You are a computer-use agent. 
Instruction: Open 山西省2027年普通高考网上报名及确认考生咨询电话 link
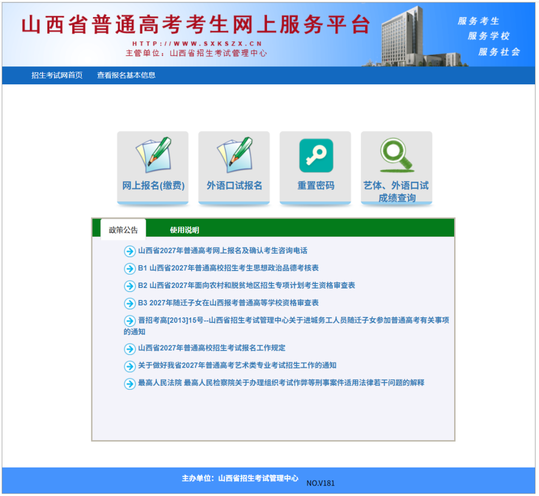223,251
